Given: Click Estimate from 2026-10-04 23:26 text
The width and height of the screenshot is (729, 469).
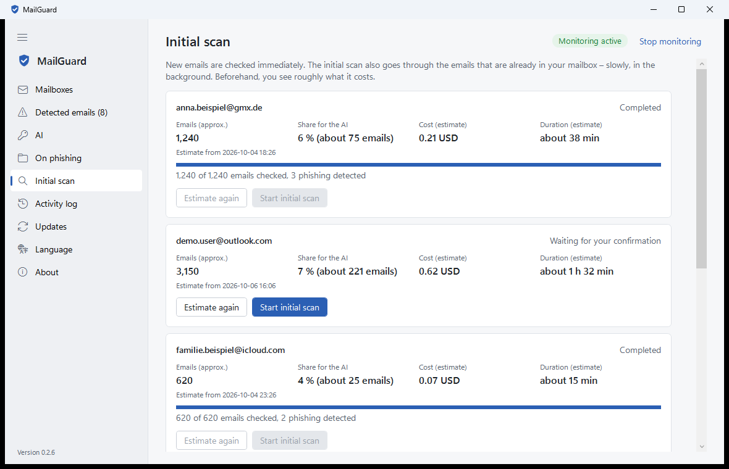Looking at the screenshot, I should pos(226,395).
